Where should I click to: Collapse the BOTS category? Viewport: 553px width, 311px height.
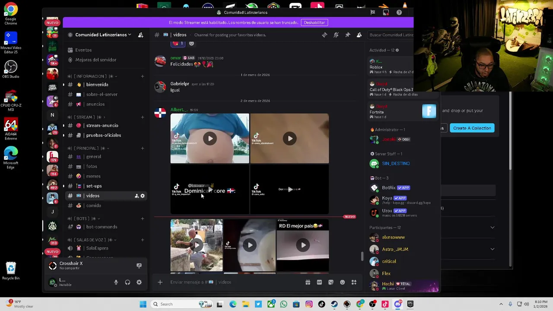coord(84,219)
